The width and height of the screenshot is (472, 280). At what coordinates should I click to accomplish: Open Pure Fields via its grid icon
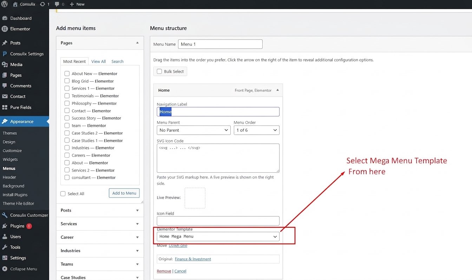pyautogui.click(x=5, y=107)
